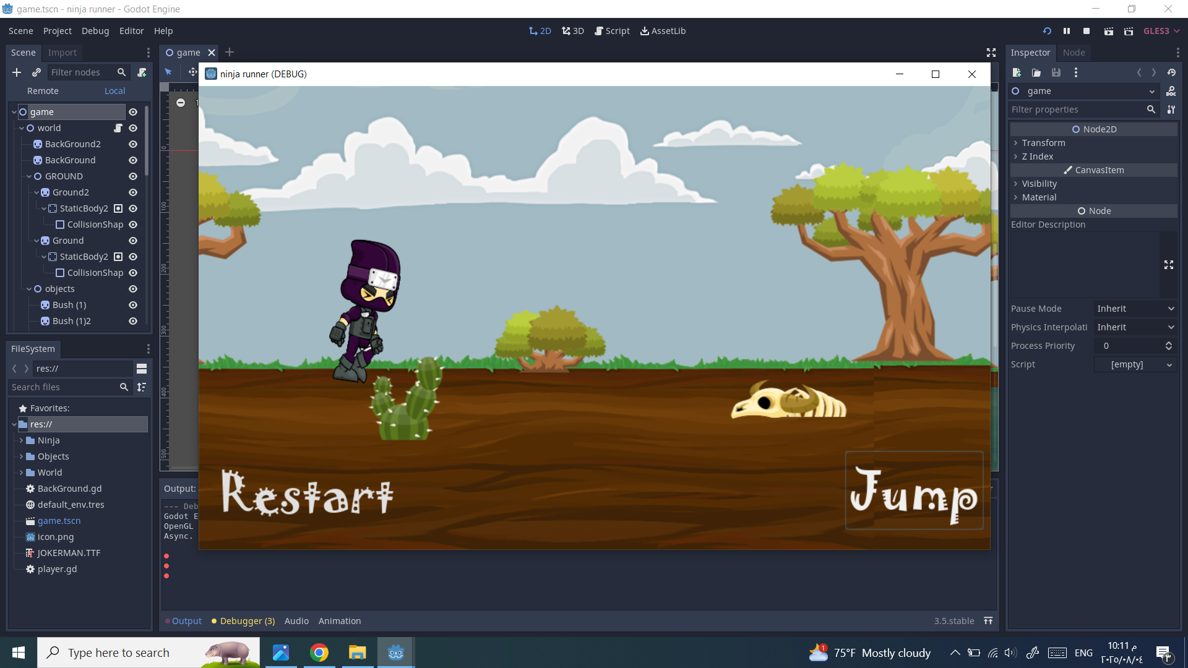Open AssetLib workspace
1188x668 pixels.
pyautogui.click(x=663, y=31)
